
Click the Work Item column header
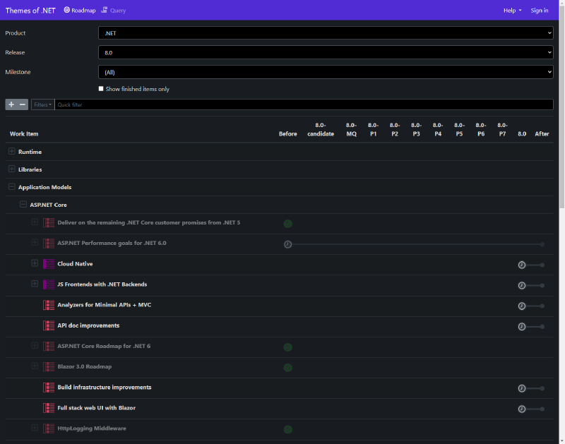click(x=24, y=133)
